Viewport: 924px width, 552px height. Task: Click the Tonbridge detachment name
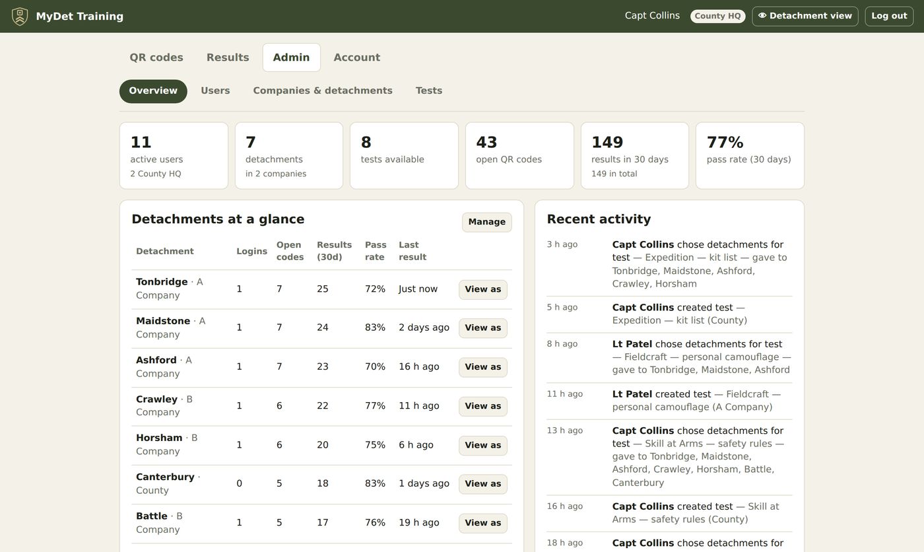click(x=162, y=282)
